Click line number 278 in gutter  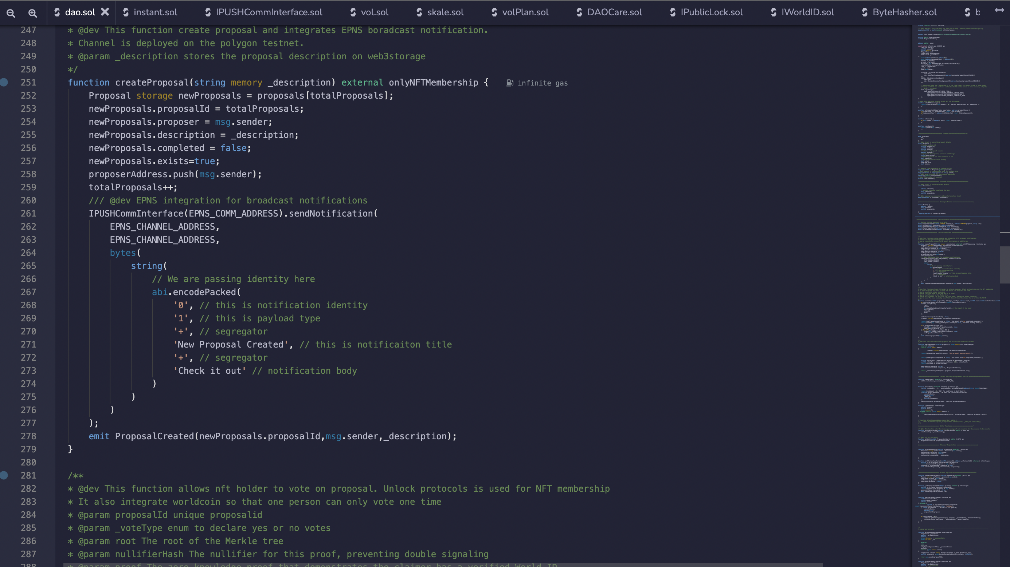tap(28, 436)
